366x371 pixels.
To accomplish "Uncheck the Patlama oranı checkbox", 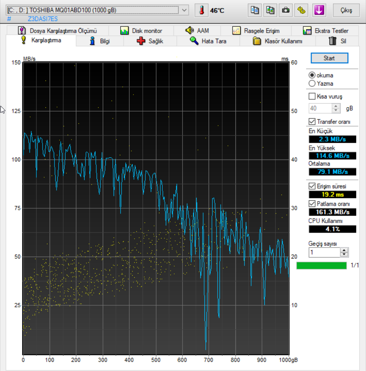I will pyautogui.click(x=312, y=204).
